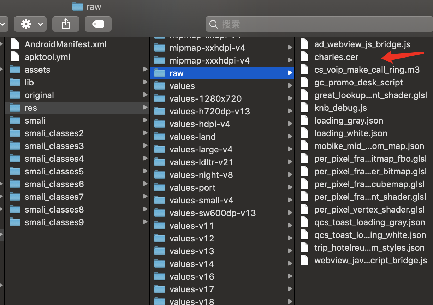Viewport: 433px width, 305px height.
Task: Select per_pixel_fra...er_bitmap.glsl file name
Action: click(x=370, y=171)
